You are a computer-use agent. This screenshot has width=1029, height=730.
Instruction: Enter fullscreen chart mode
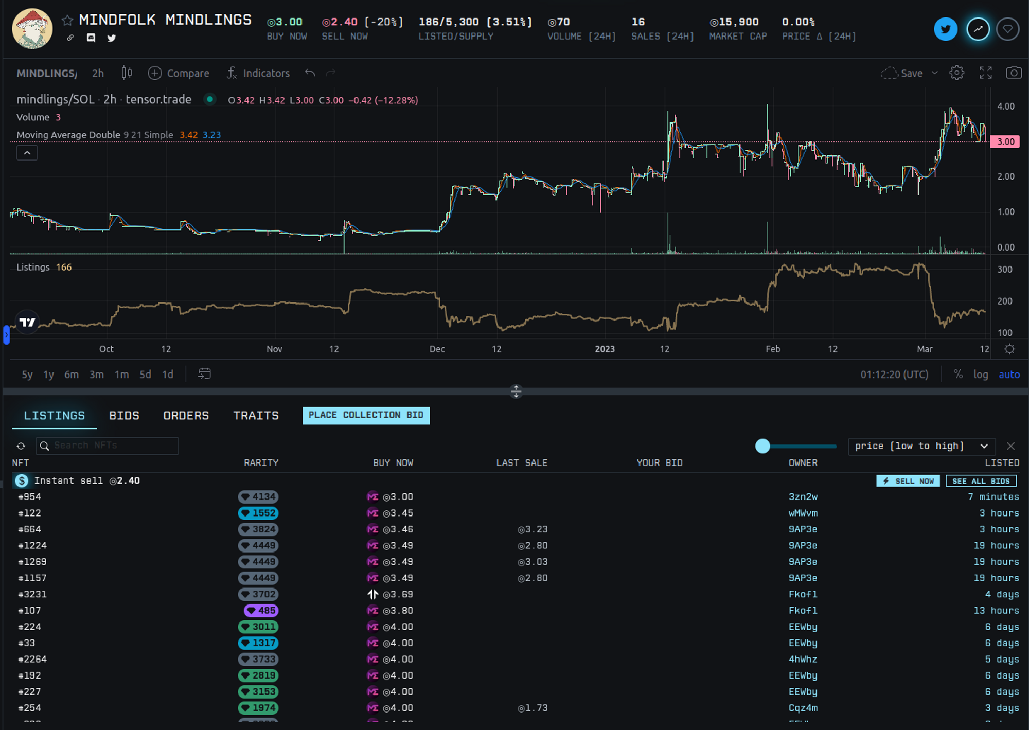tap(985, 73)
